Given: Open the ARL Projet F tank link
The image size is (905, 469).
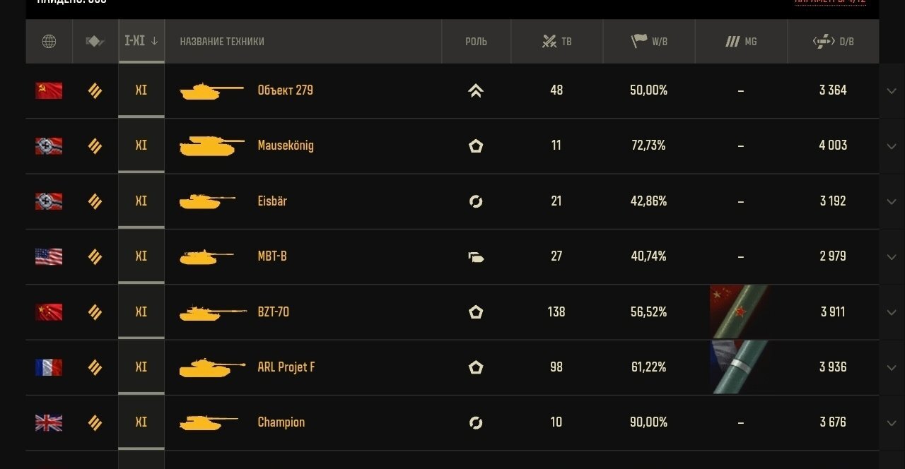Looking at the screenshot, I should pyautogui.click(x=286, y=367).
